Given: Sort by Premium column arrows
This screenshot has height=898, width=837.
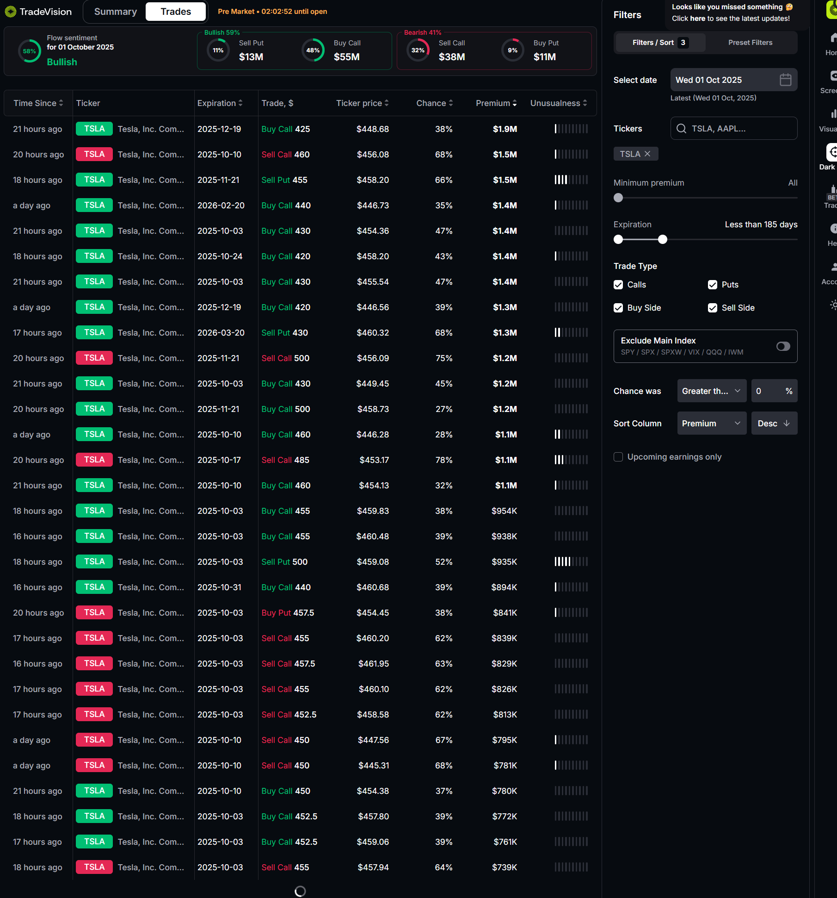Looking at the screenshot, I should [x=515, y=103].
